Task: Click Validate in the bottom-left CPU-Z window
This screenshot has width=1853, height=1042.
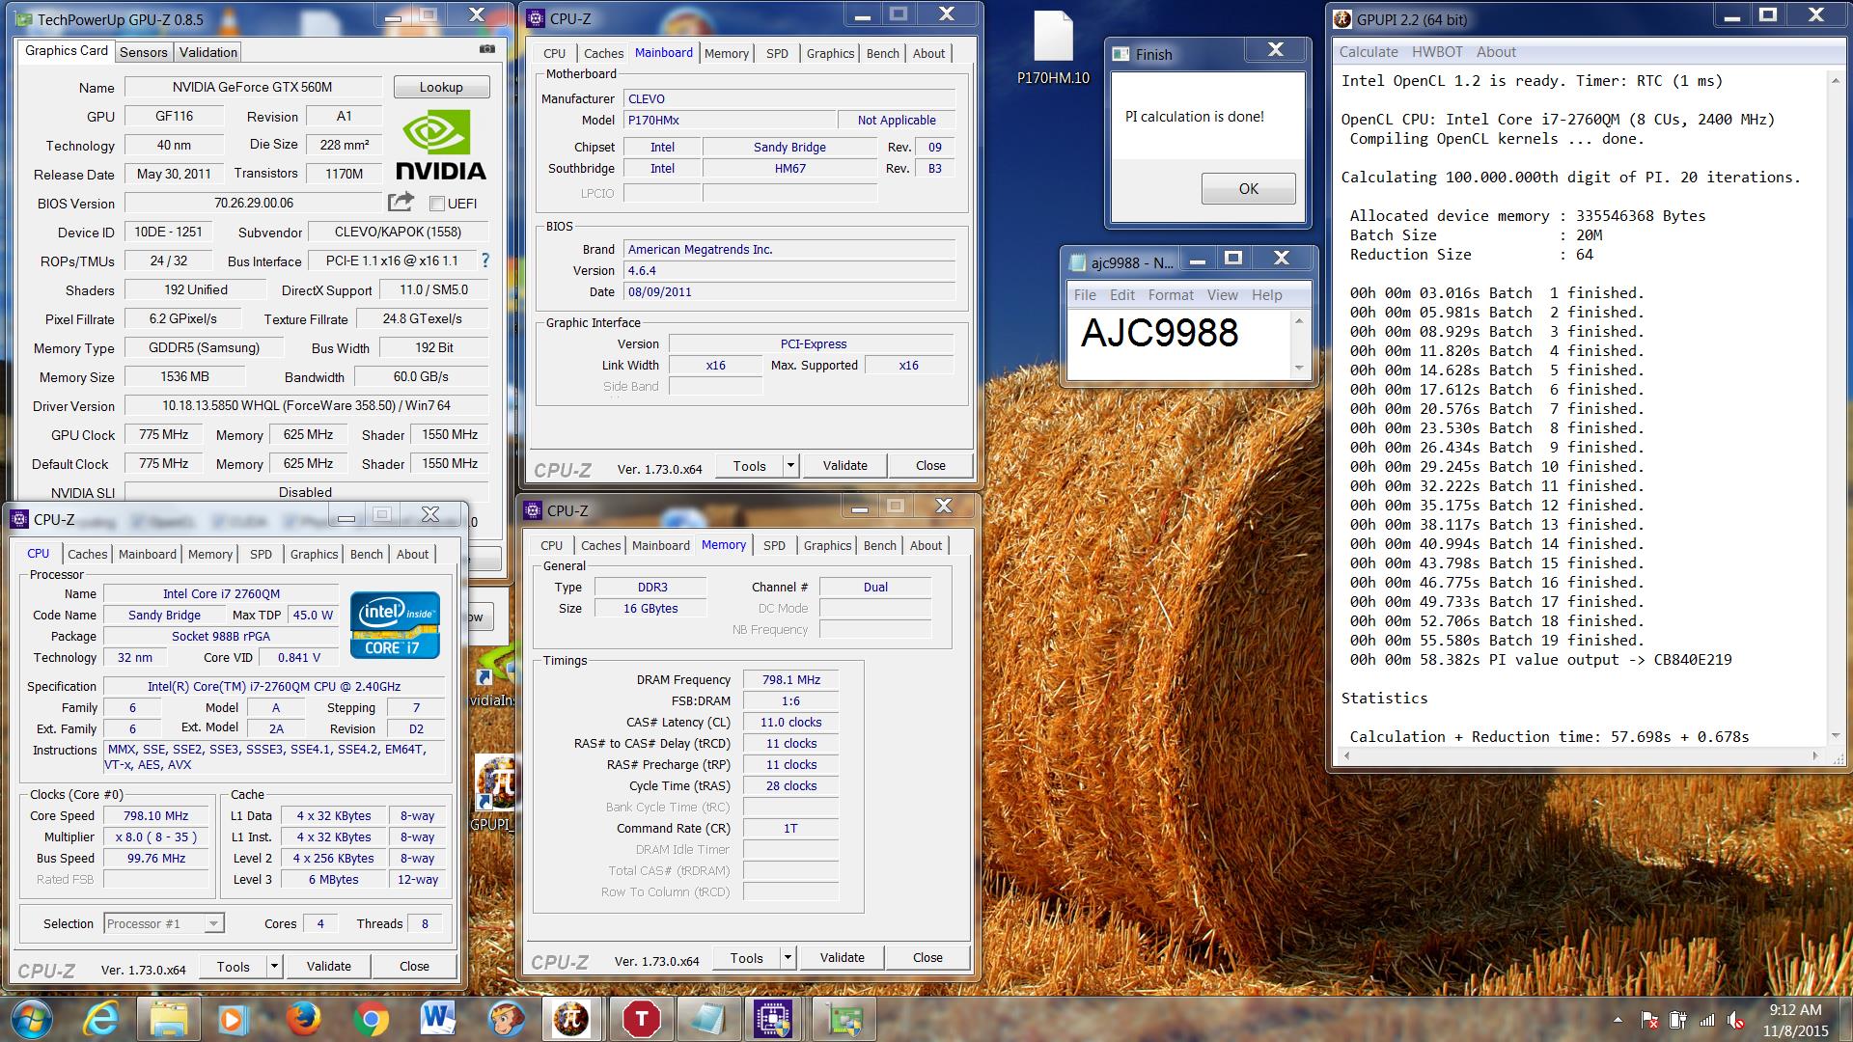Action: click(x=328, y=966)
